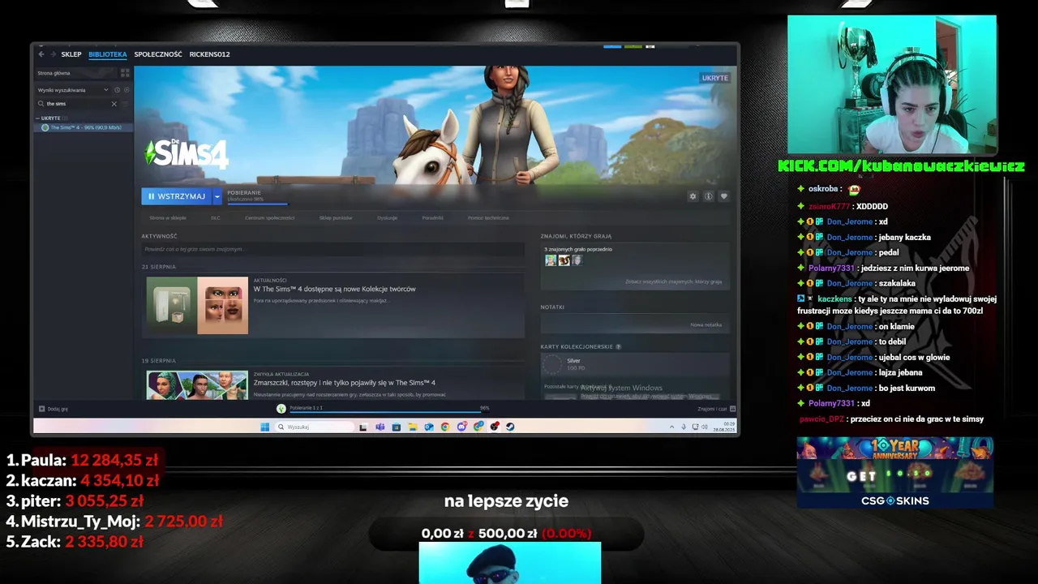This screenshot has width=1038, height=584.
Task: Go back with the Steam back arrow
Action: point(41,54)
